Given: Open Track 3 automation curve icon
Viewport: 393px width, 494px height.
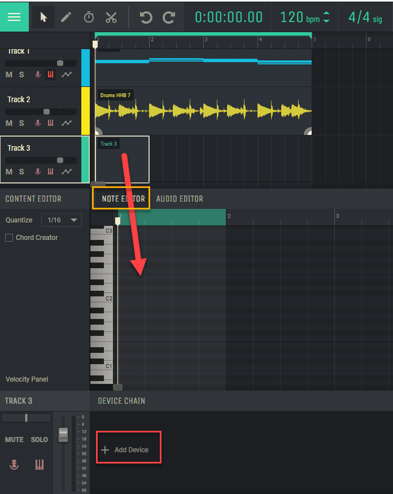Looking at the screenshot, I should click(x=67, y=172).
